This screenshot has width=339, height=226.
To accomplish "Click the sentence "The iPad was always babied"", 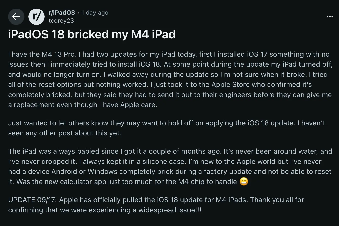I will pos(63,151).
